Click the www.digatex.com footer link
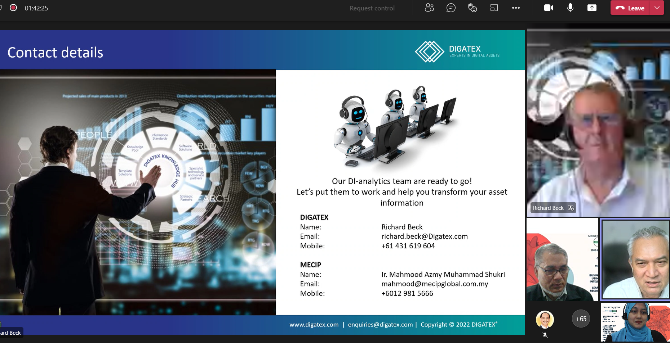This screenshot has height=343, width=670. 314,325
